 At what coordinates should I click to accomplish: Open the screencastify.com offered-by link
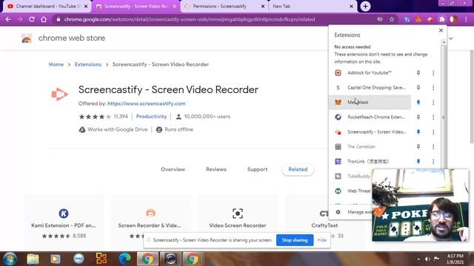tap(147, 103)
